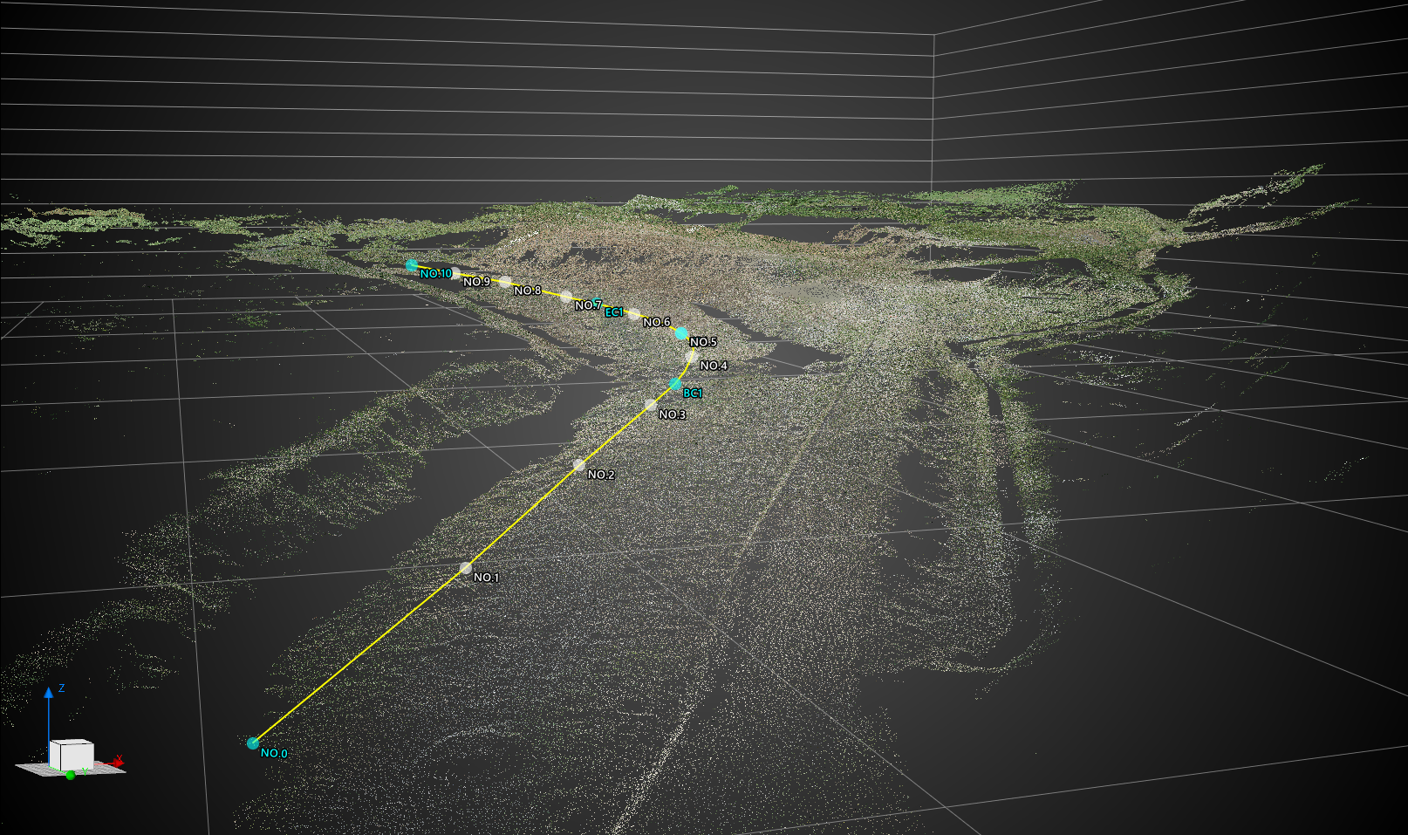This screenshot has width=1408, height=835.
Task: Click the blue Z axis arrow on gizmo
Action: click(49, 694)
